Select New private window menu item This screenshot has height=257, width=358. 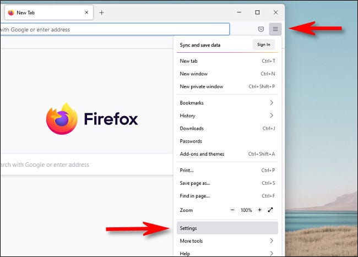coord(201,86)
